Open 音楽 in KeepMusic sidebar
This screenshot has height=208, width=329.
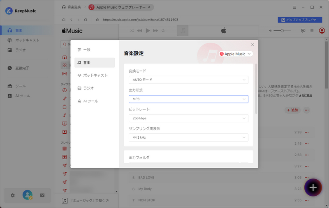[27, 30]
